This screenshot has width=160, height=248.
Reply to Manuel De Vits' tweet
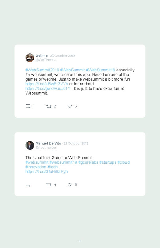click(28, 185)
